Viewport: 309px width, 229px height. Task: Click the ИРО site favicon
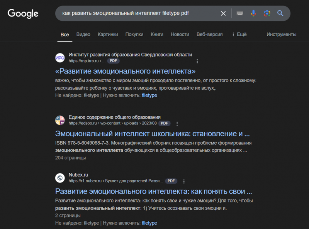[60, 58]
